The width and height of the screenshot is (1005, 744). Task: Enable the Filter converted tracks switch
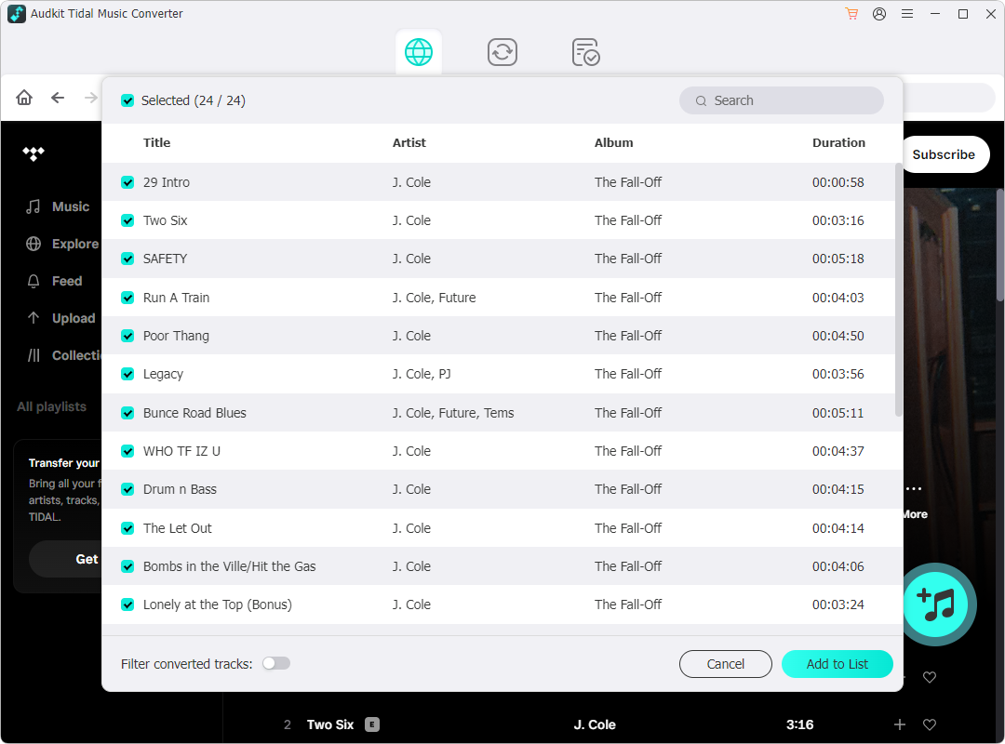click(x=276, y=663)
